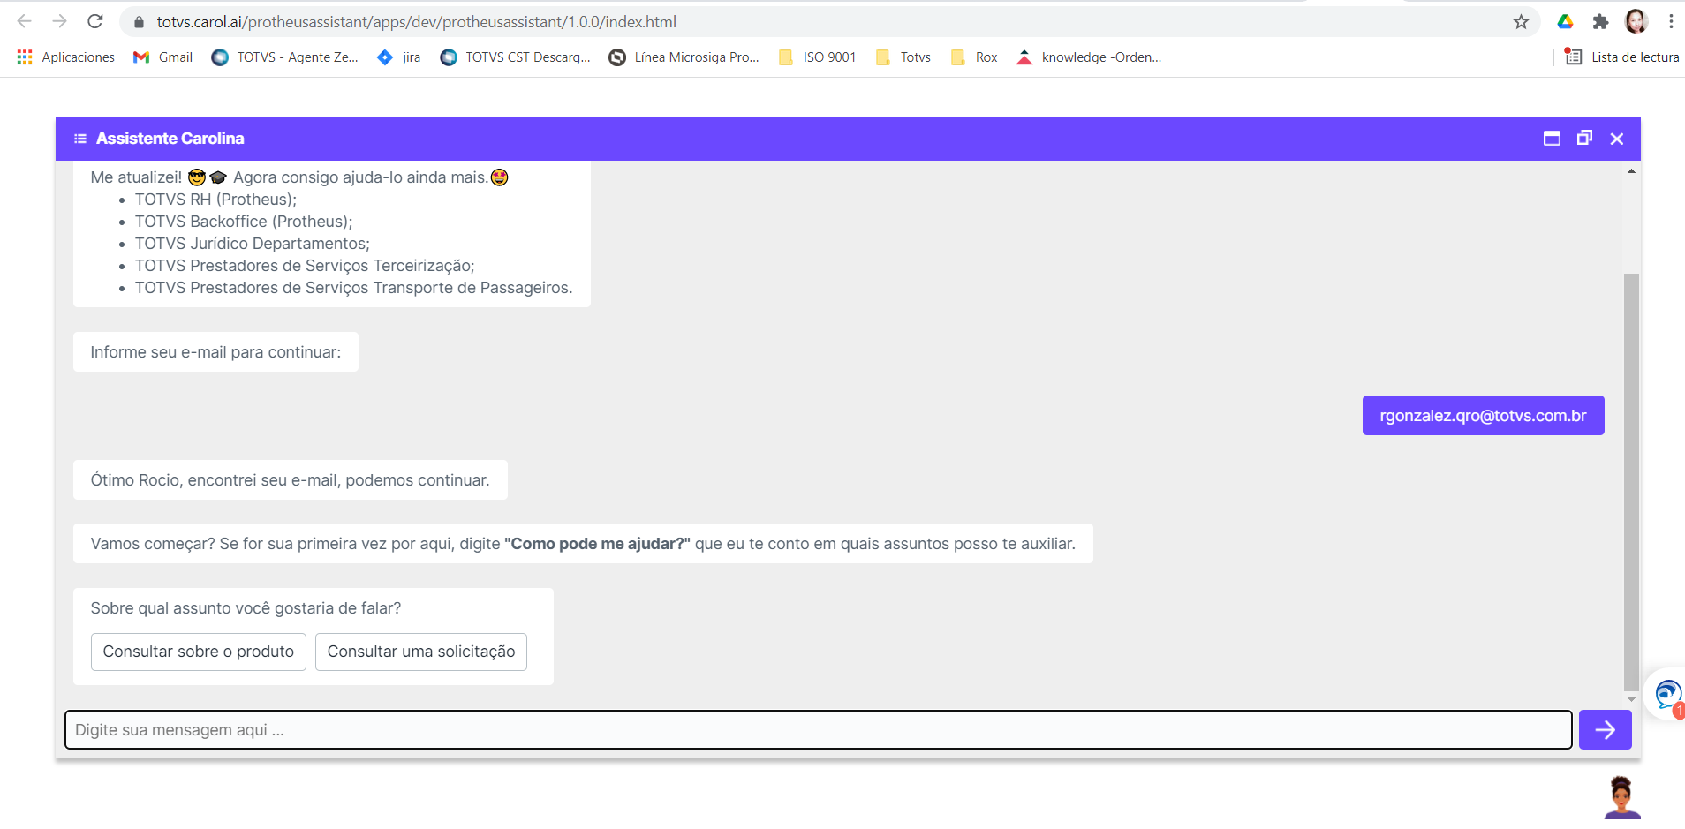Open the Extensions puzzle icon

(1600, 22)
